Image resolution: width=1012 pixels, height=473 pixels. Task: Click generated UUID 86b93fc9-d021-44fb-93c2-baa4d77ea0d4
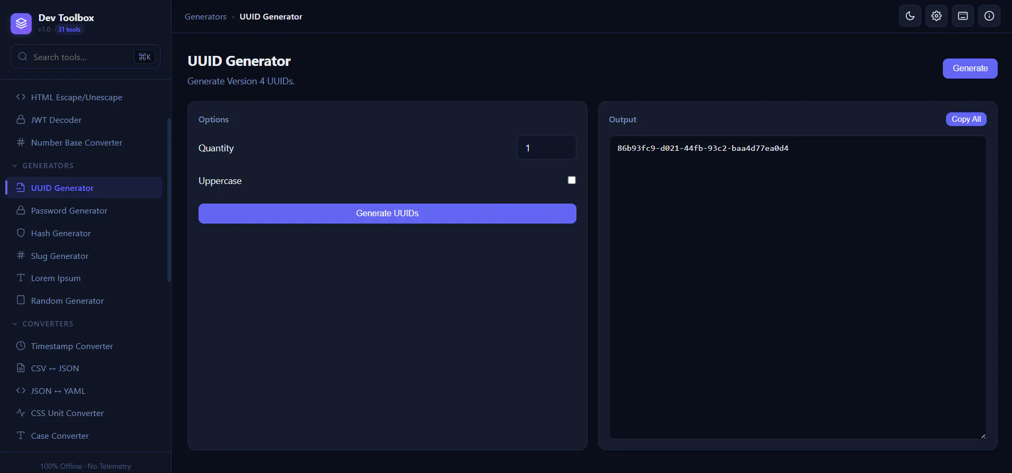[703, 148]
